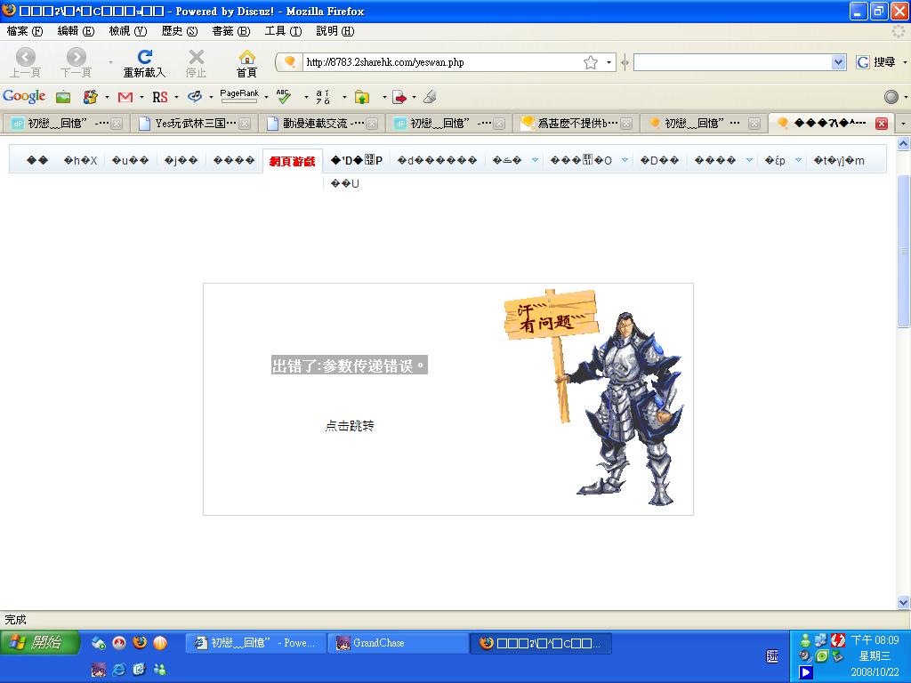
Task: Expand the address bar URL history dropdown
Action: coord(609,62)
